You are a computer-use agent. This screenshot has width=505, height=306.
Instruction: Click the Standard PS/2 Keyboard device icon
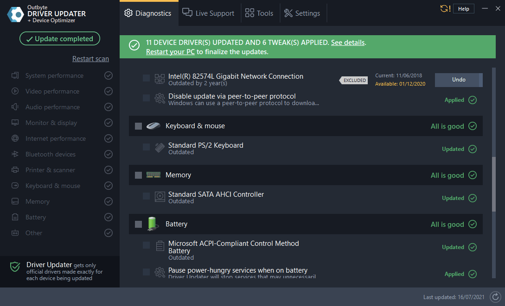[x=160, y=148]
